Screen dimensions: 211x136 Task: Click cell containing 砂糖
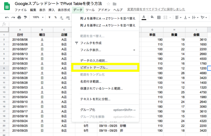click(130, 126)
